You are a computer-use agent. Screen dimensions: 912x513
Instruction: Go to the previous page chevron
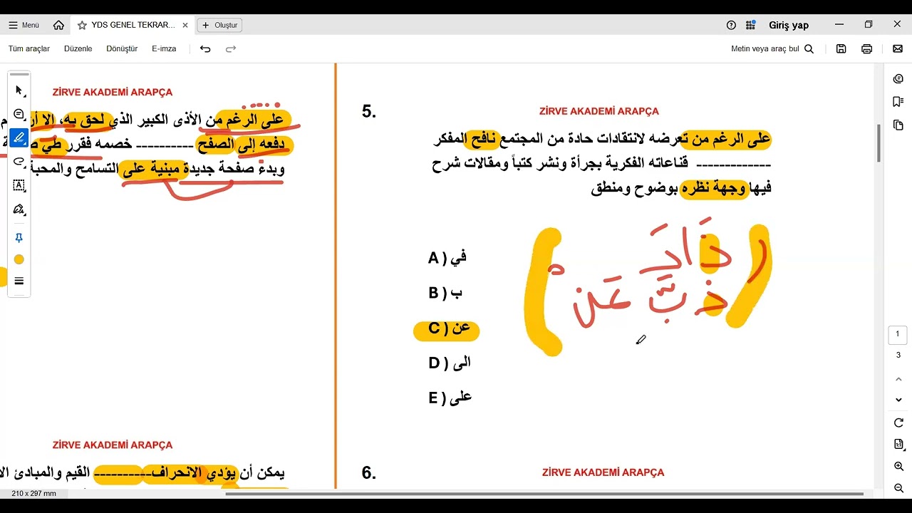[x=898, y=380]
